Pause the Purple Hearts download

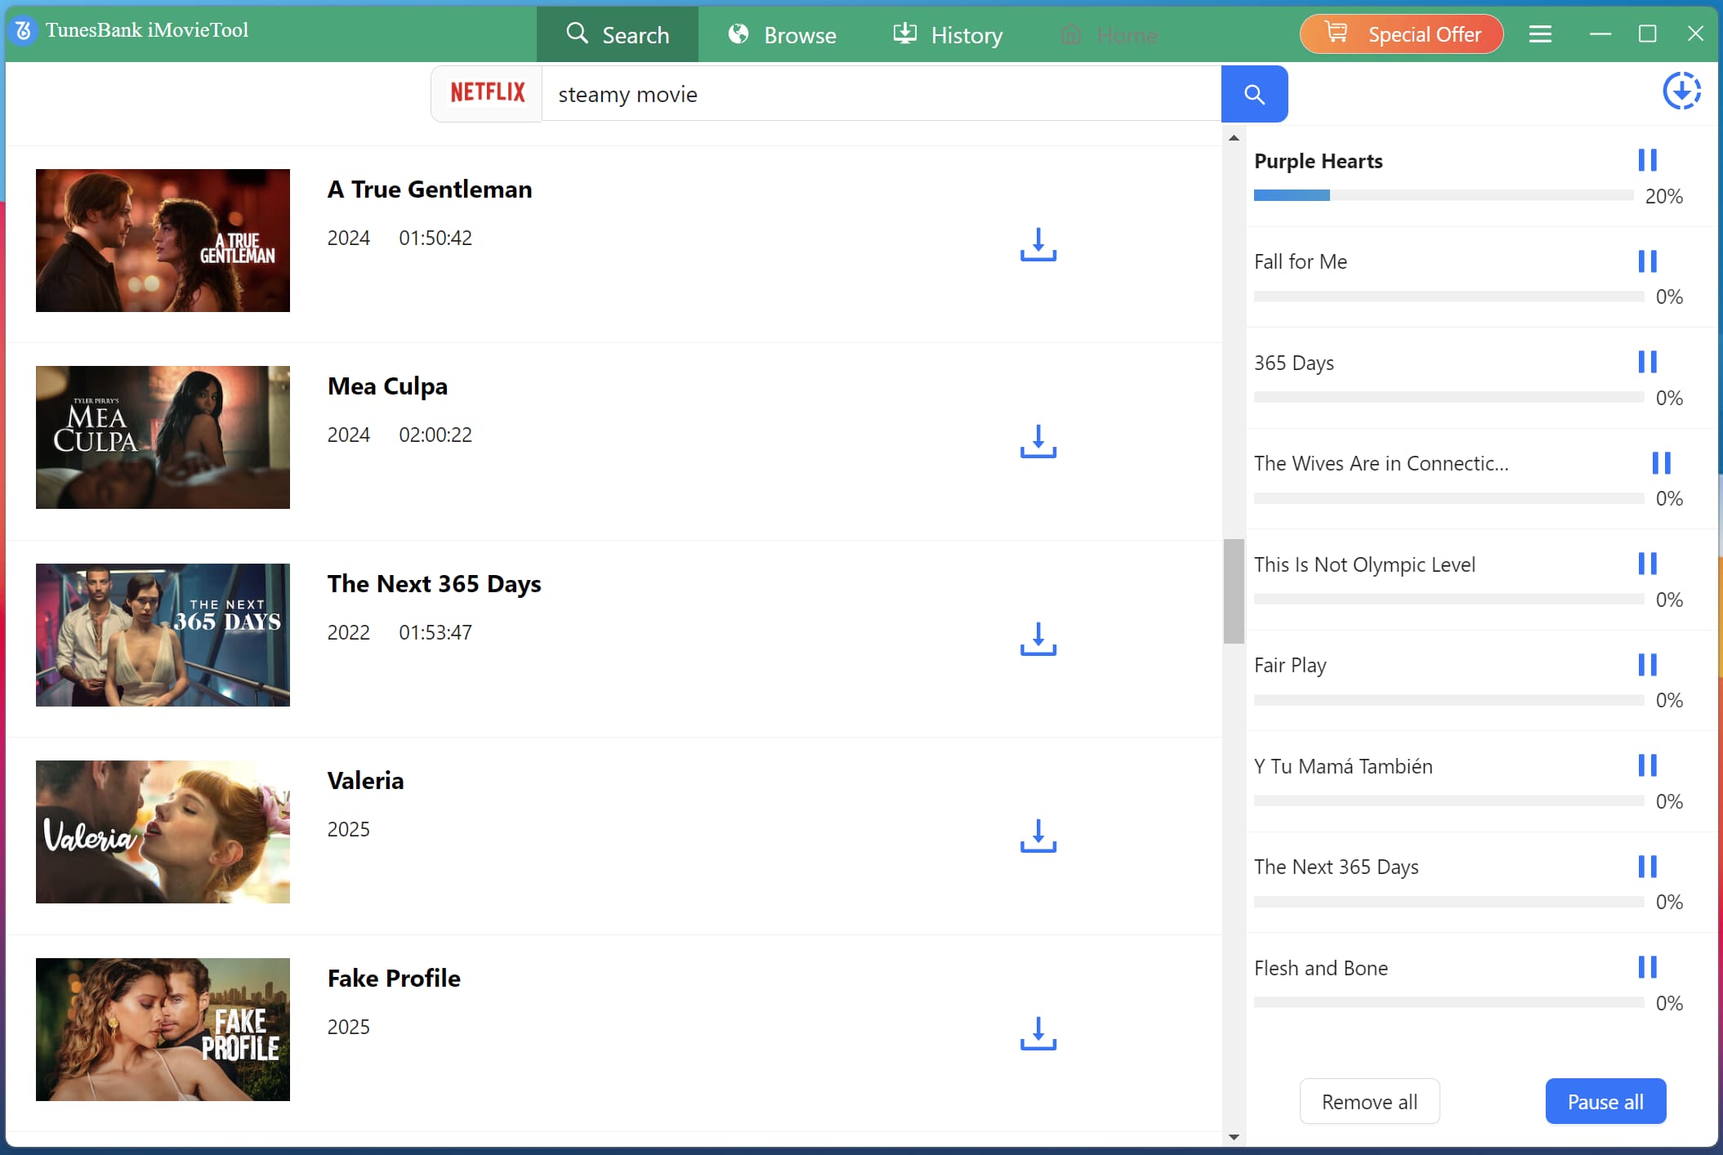click(x=1647, y=160)
